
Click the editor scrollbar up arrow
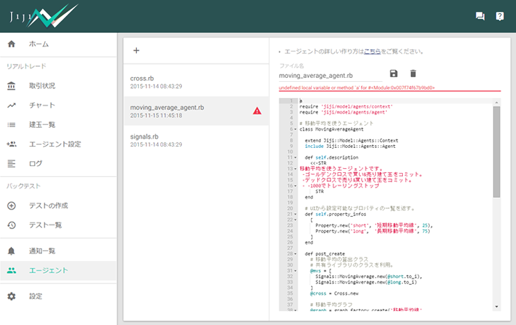point(497,103)
